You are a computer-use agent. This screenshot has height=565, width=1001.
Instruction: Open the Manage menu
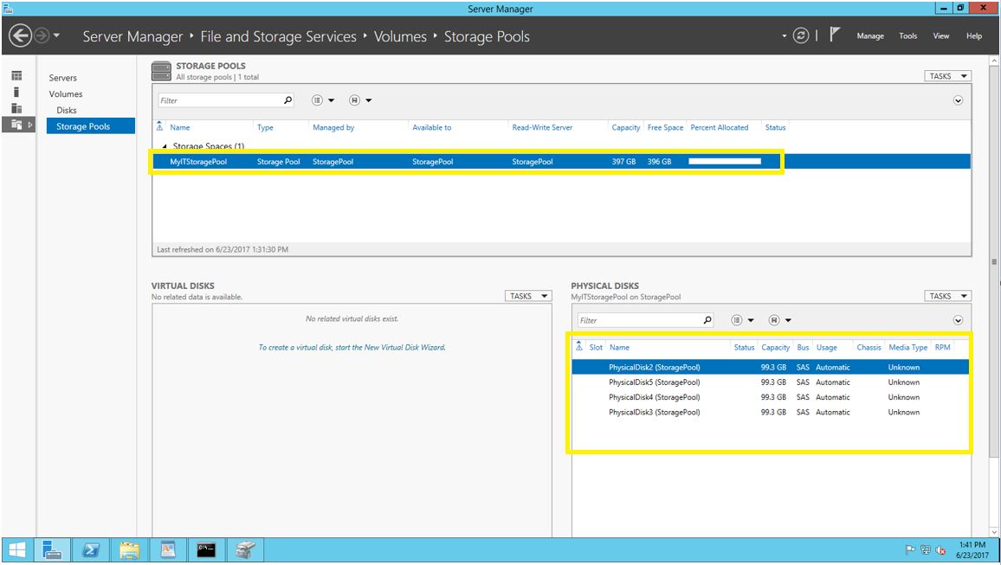(x=869, y=35)
